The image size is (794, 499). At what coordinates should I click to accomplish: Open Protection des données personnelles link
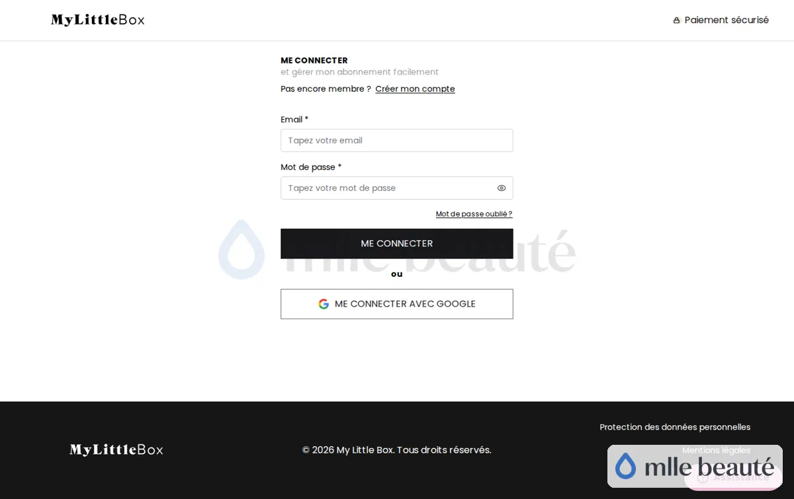pos(675,427)
